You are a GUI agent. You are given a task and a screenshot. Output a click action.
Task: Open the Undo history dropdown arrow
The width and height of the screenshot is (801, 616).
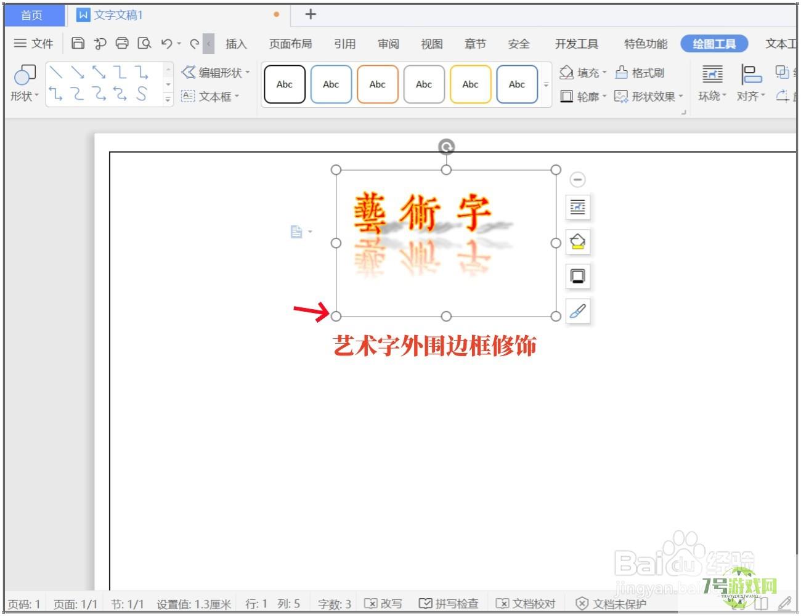point(179,44)
